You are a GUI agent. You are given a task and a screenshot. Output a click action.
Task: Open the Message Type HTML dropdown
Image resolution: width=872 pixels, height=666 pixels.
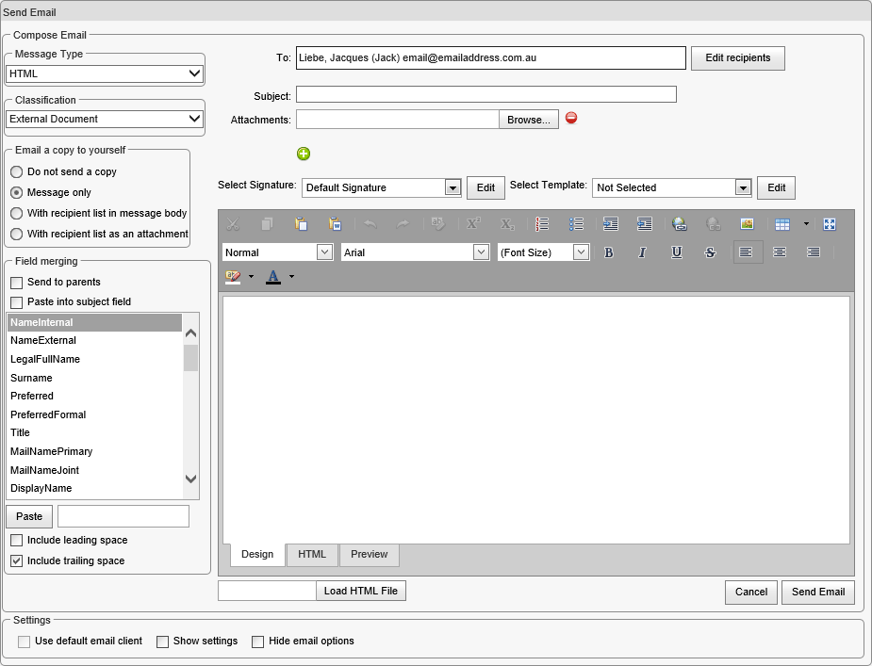tap(104, 73)
